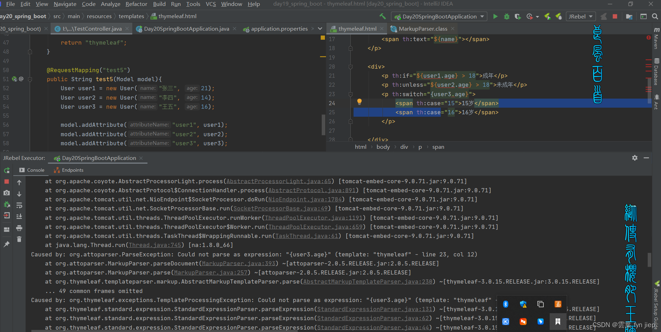Toggle scroll to end of console output
The width and height of the screenshot is (661, 332).
pyautogui.click(x=19, y=216)
